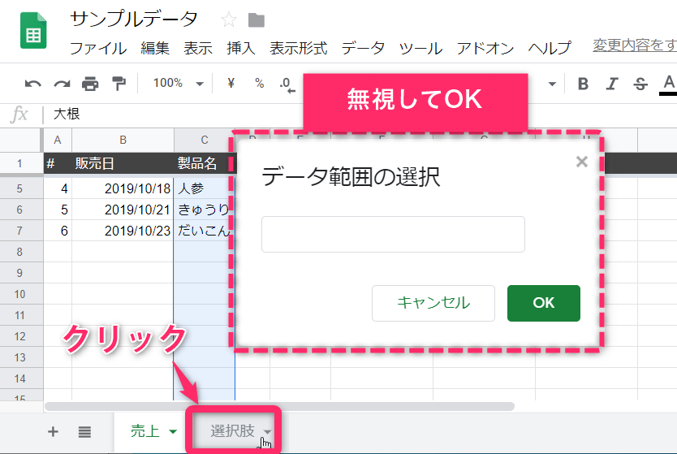Open the アドオン menu

pyautogui.click(x=485, y=48)
